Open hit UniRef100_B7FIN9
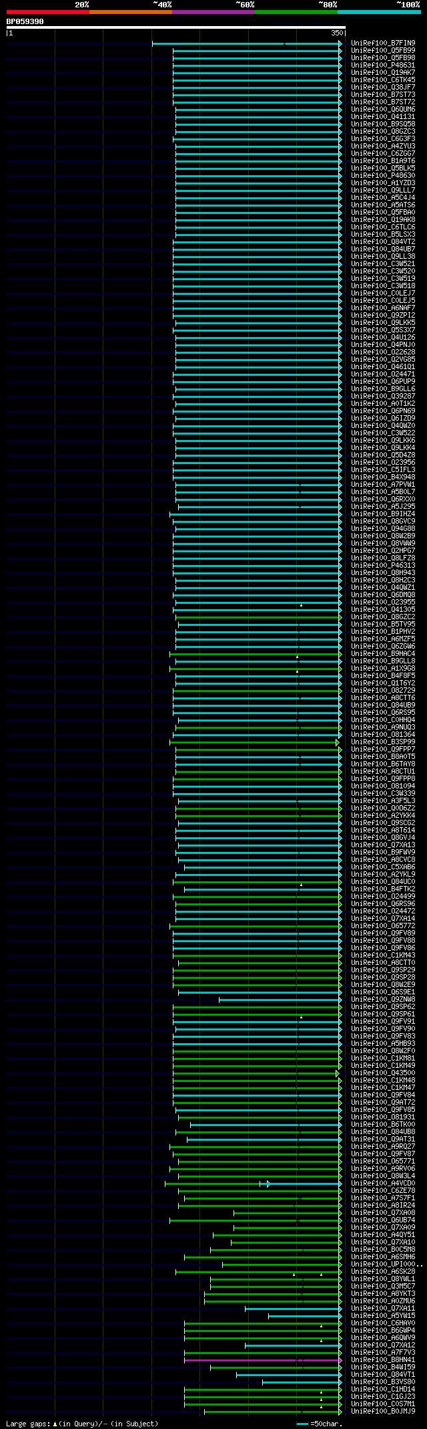Viewport: 427px width, 1429px height. [x=383, y=43]
